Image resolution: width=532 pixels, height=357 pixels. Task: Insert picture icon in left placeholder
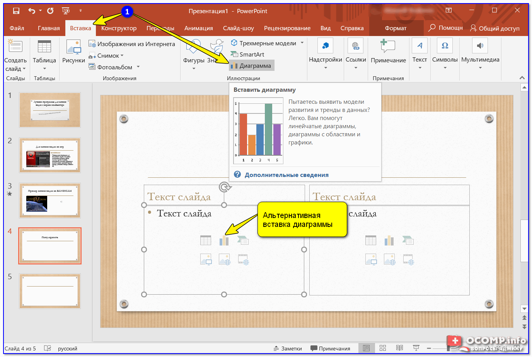pos(206,259)
